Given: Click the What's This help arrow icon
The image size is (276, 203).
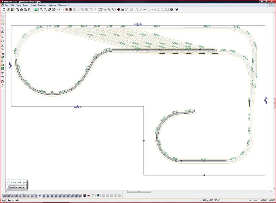Looking at the screenshot, I should pos(177,10).
